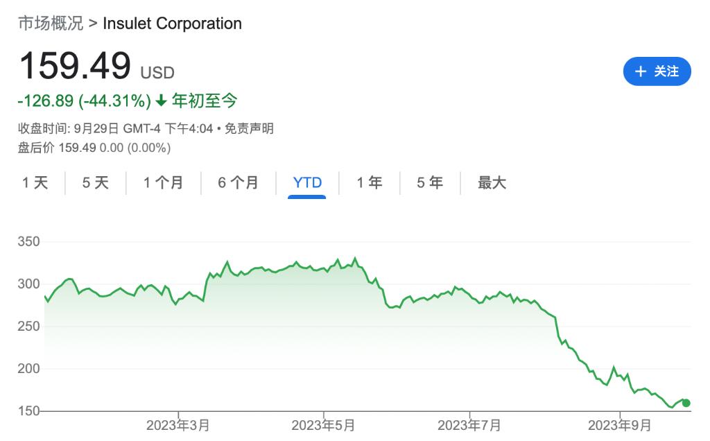
Task: Switch to the 1年 chart range
Action: point(369,182)
